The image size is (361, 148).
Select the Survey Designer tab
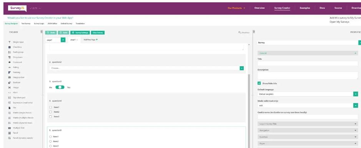click(x=11, y=23)
